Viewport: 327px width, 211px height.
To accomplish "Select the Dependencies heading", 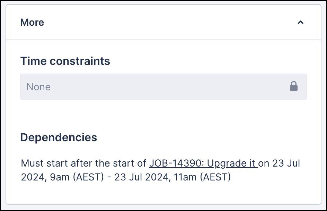I will tap(59, 137).
